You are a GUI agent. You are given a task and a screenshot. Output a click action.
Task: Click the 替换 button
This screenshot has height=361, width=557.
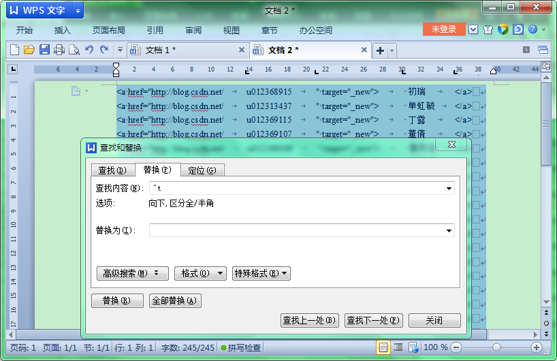click(117, 300)
